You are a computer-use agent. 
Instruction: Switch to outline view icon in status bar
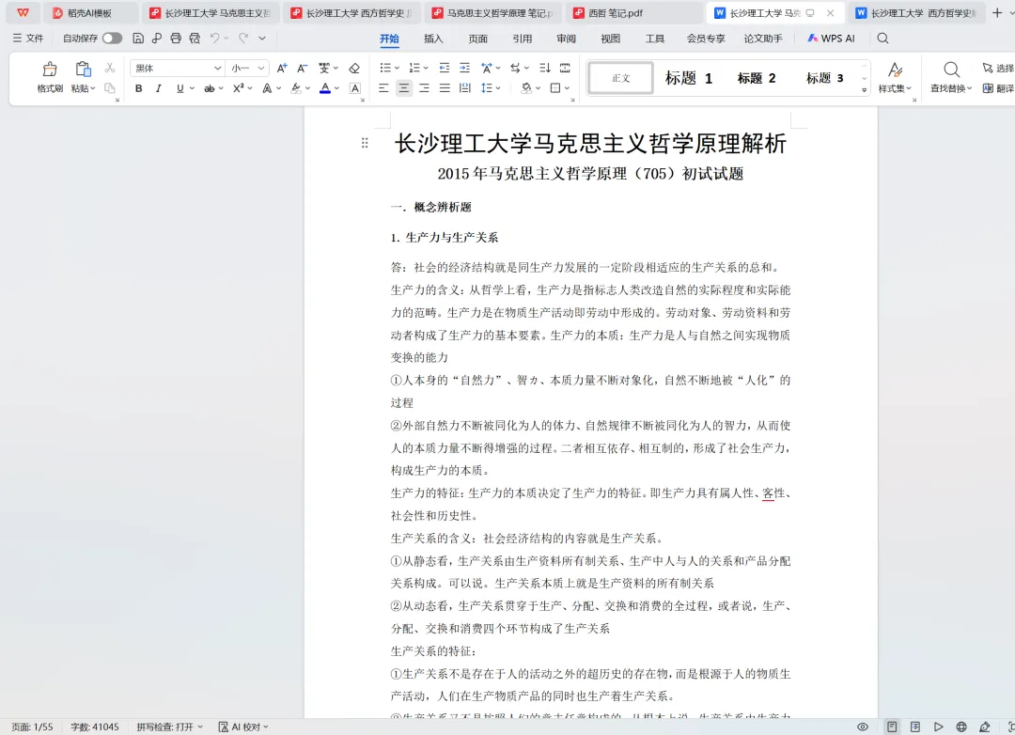point(915,727)
